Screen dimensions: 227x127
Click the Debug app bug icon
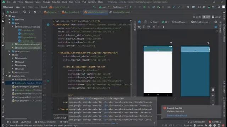click(144, 7)
